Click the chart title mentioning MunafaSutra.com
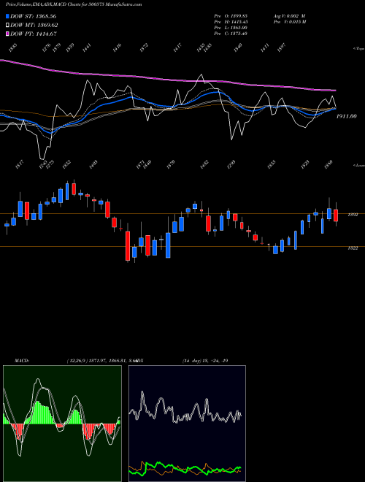 click(74, 5)
